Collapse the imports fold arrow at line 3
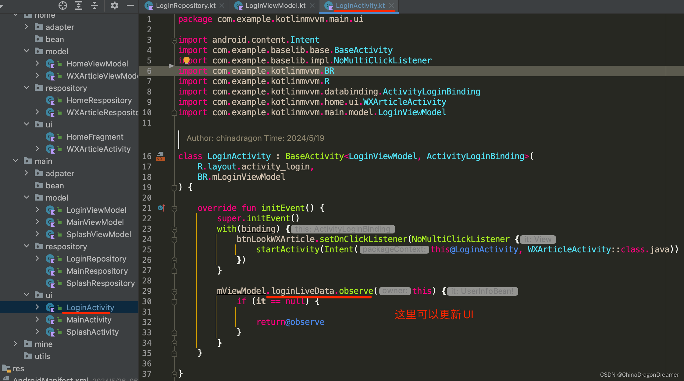Viewport: 684px width, 381px height. (174, 40)
